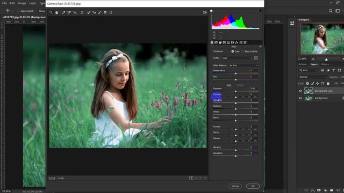This screenshot has width=344, height=193.
Task: Open the Effects fx panel tab icon
Action: click(x=236, y=42)
